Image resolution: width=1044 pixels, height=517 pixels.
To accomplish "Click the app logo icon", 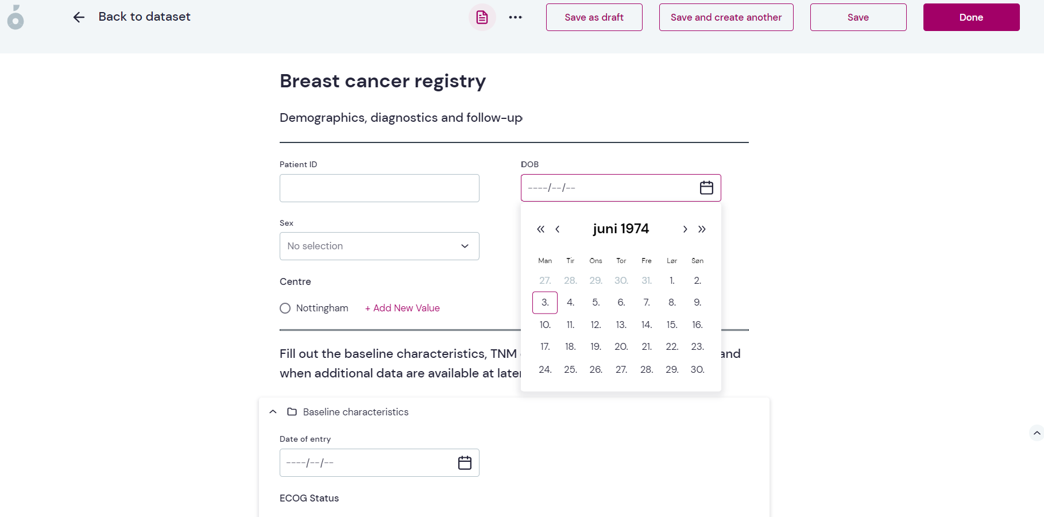I will point(16,17).
